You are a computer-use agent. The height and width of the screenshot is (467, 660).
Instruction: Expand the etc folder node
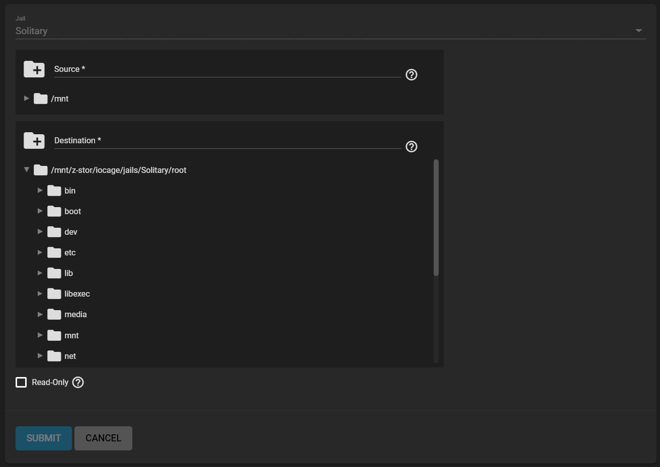[40, 252]
